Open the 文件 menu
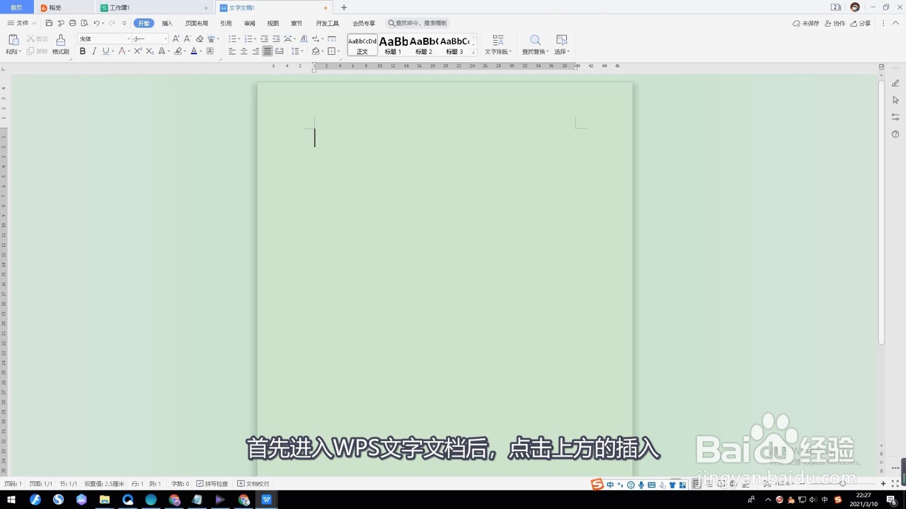The width and height of the screenshot is (906, 509). point(22,23)
